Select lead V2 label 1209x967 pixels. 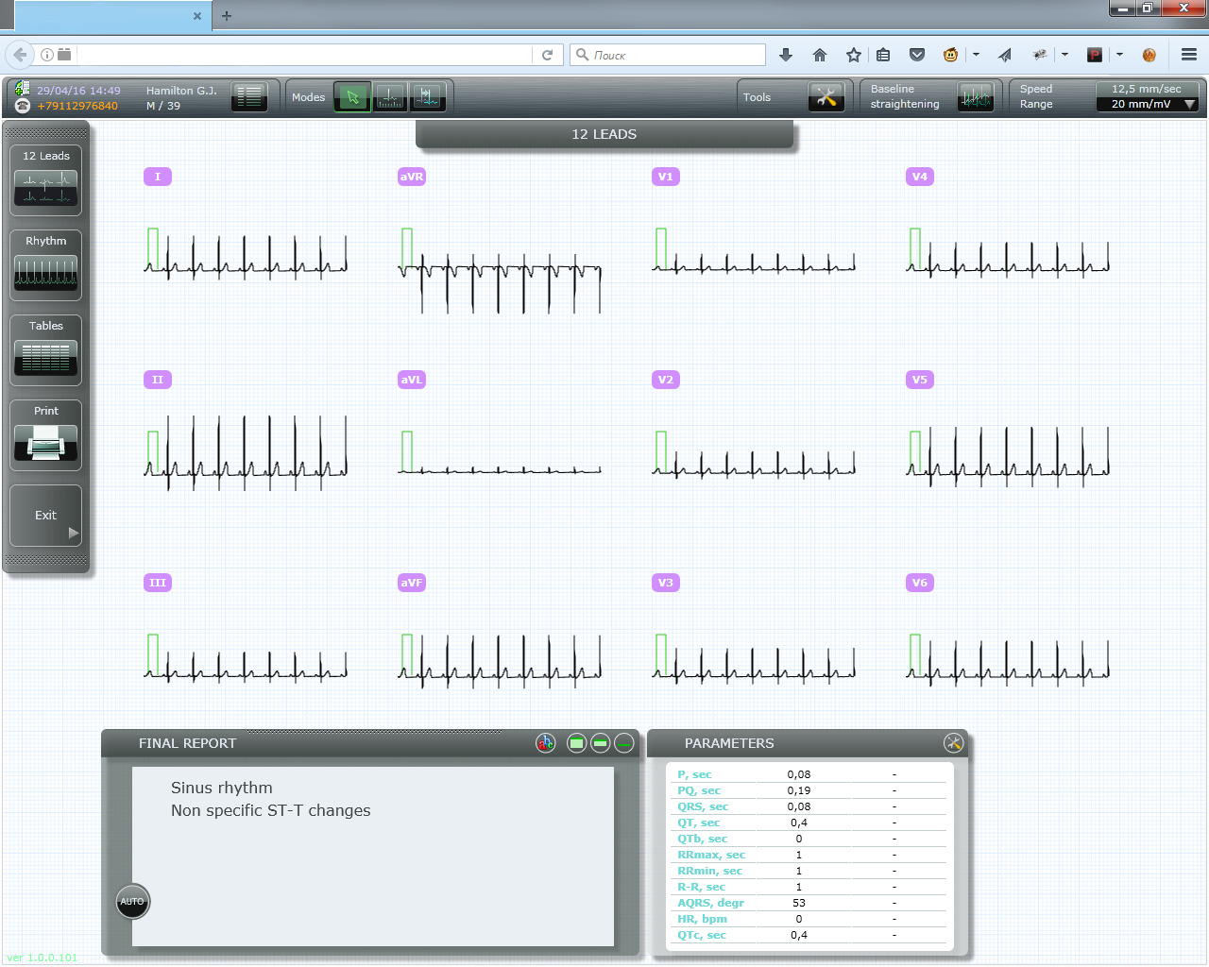(x=666, y=380)
